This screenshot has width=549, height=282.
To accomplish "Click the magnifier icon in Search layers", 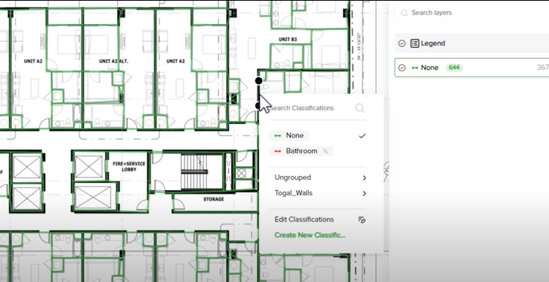I will point(404,13).
